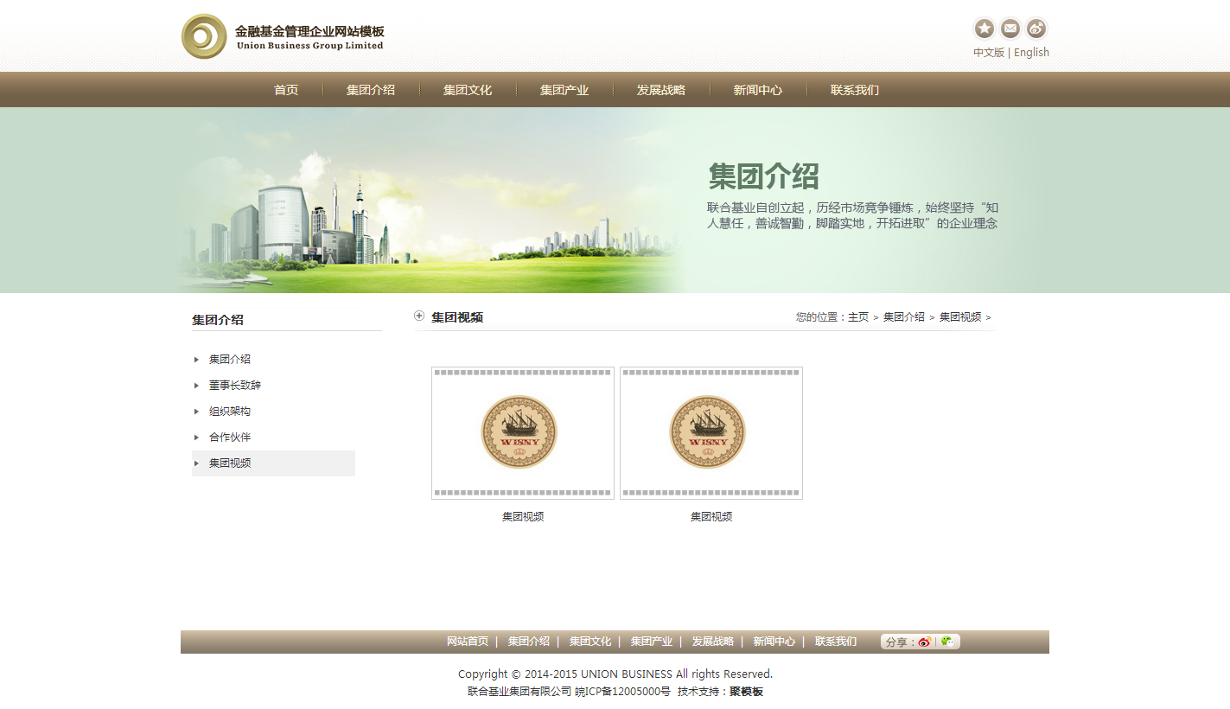The width and height of the screenshot is (1230, 709).
Task: Switch language to English
Action: [1031, 52]
